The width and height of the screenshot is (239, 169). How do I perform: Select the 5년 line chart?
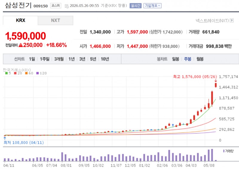[93, 59]
